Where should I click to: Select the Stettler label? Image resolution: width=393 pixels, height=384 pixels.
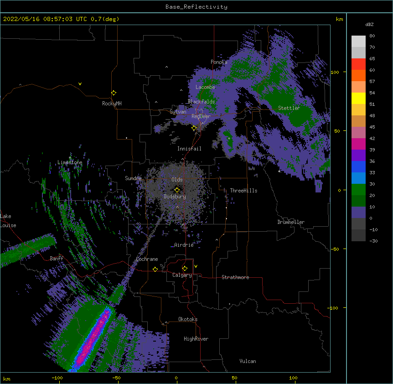coord(289,108)
